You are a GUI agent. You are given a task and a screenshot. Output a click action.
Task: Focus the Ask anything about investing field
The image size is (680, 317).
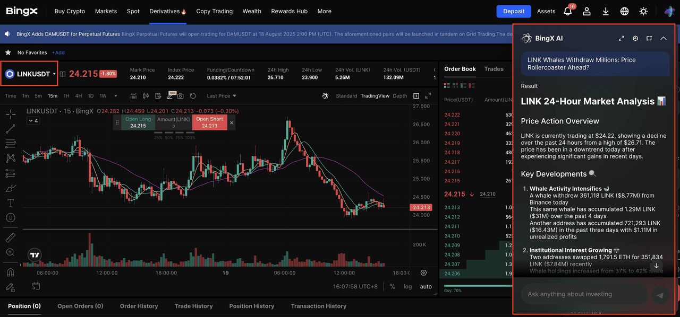tap(584, 294)
